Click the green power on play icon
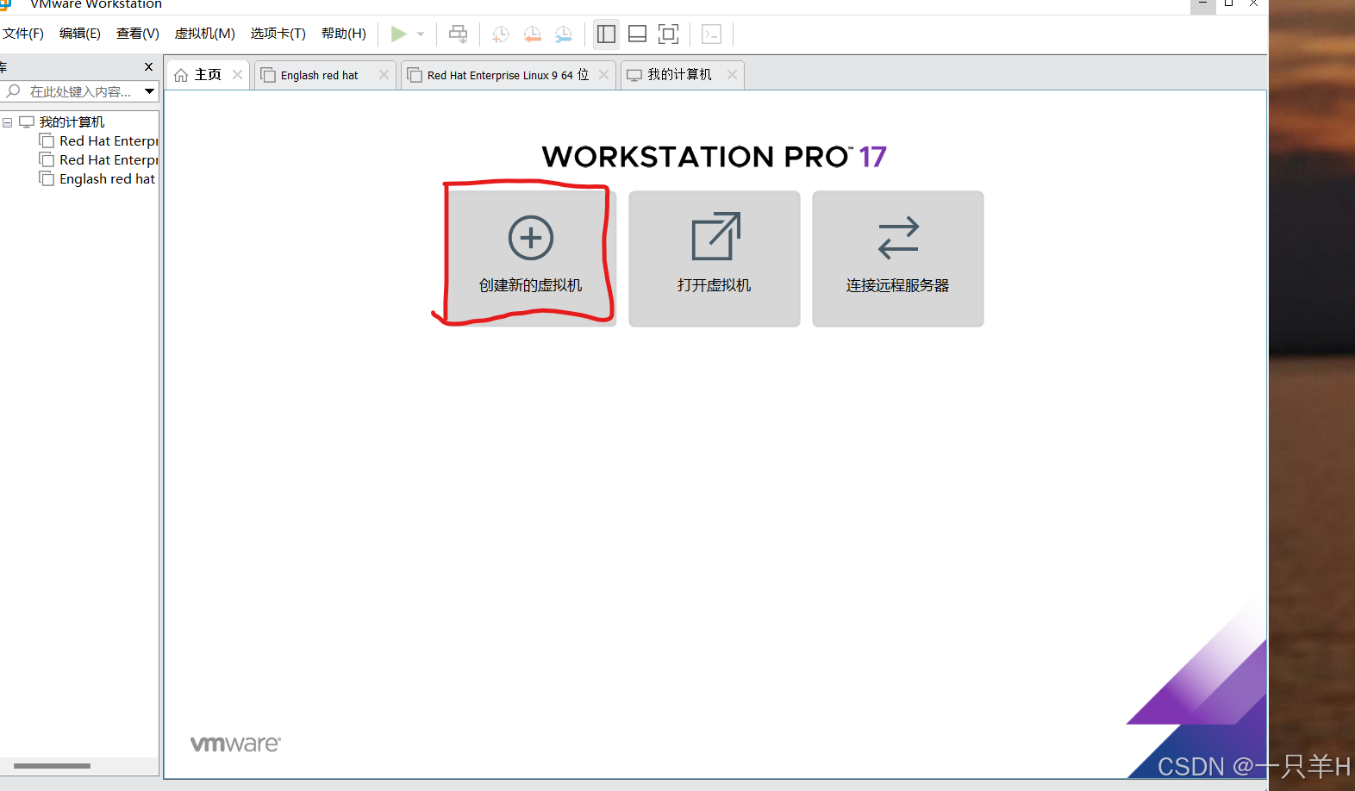Screen dimensions: 1355x791 tap(398, 34)
